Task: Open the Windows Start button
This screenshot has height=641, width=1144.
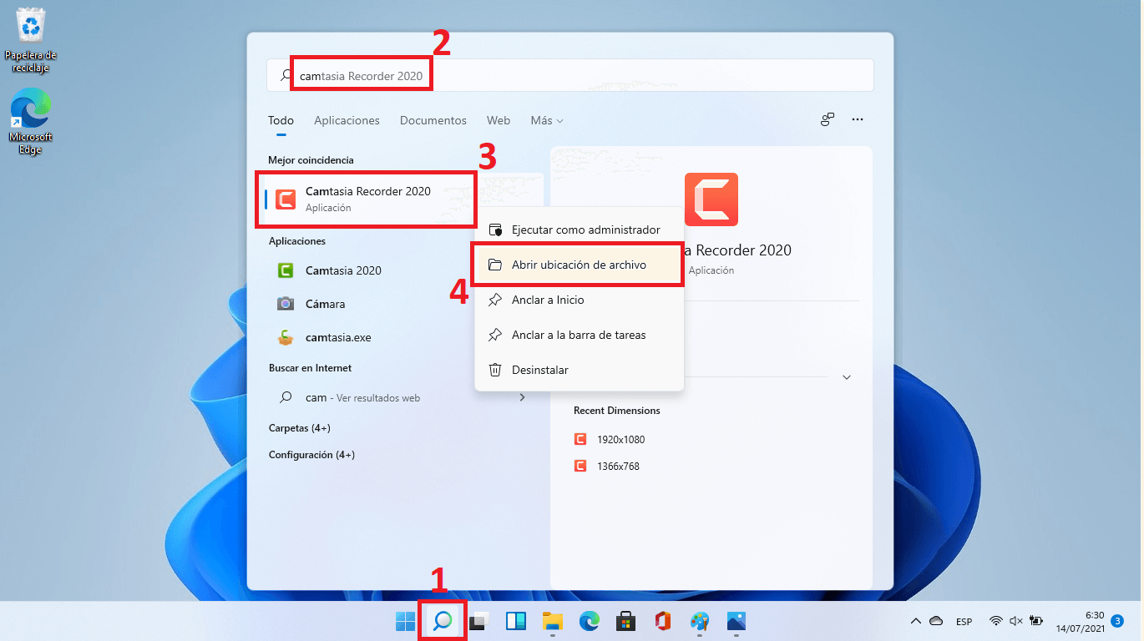Action: (405, 621)
